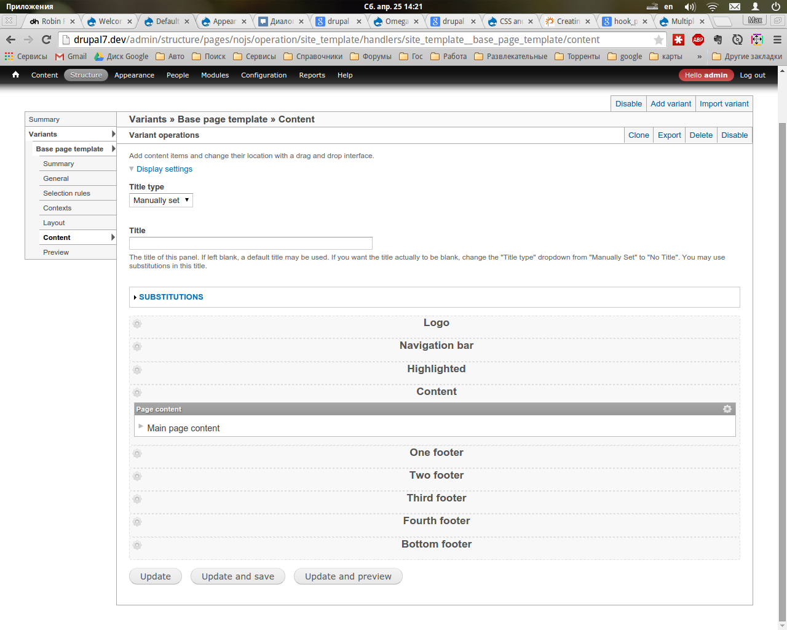Open the Appearance admin menu item
The image size is (787, 630).
(x=134, y=75)
